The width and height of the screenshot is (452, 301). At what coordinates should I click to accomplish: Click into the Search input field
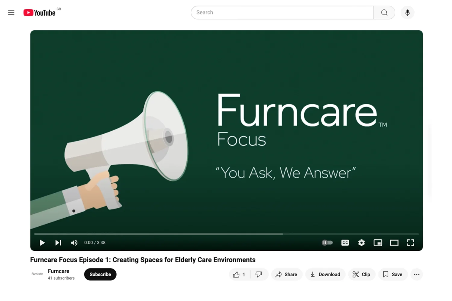click(282, 13)
